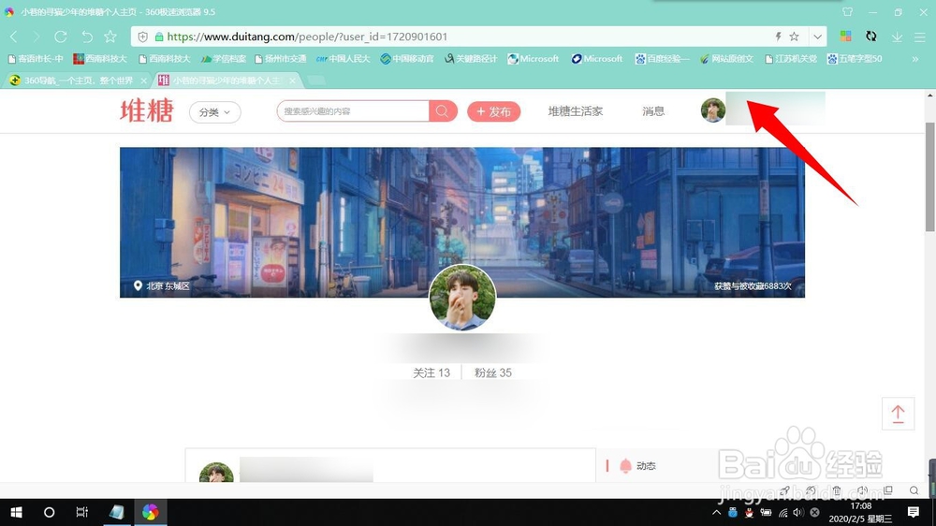Reload the page with the refresh icon

pos(60,37)
